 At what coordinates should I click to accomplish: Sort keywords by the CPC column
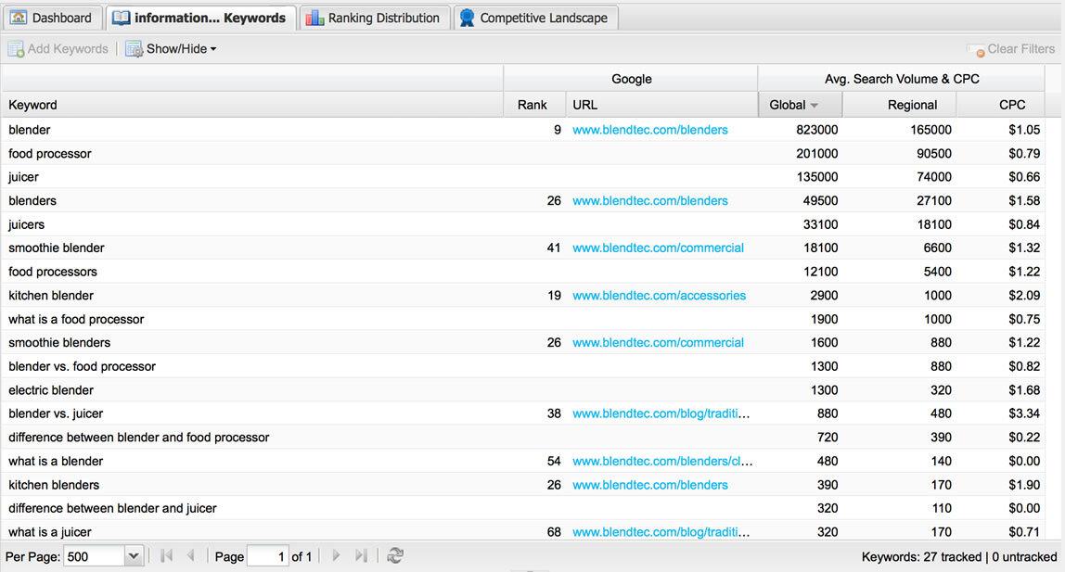[1011, 105]
